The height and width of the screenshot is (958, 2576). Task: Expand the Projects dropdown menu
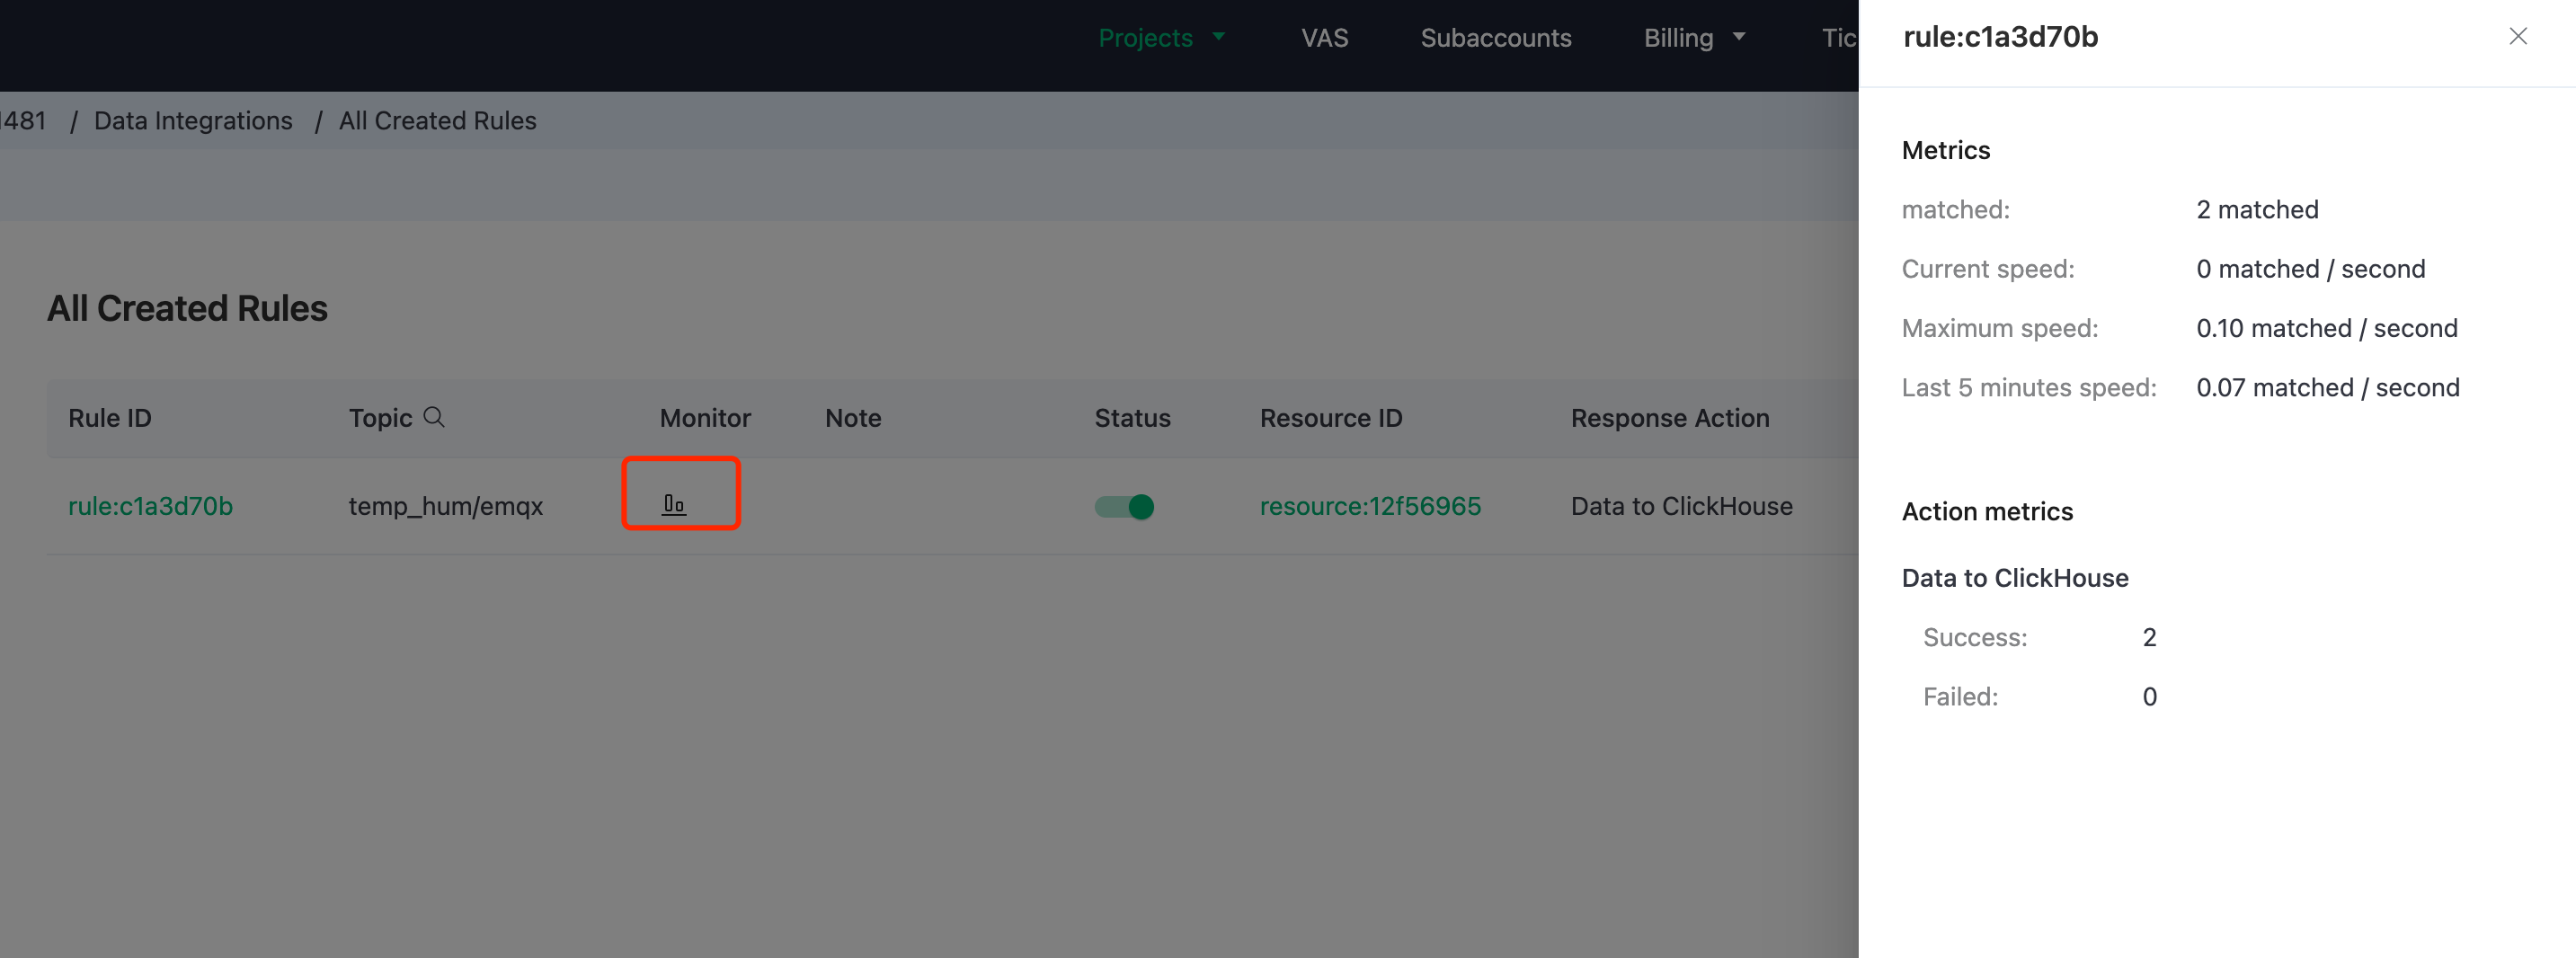[x=1161, y=37]
